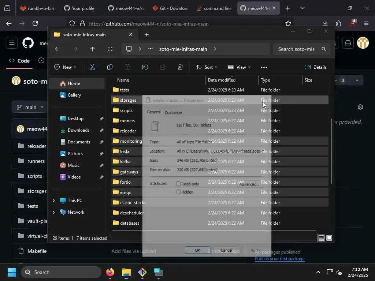Screen dimensions: 375x281
Task: Open the Windows Start menu
Action: tap(12, 272)
